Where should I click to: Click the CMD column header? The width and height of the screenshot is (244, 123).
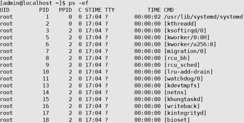(169, 10)
